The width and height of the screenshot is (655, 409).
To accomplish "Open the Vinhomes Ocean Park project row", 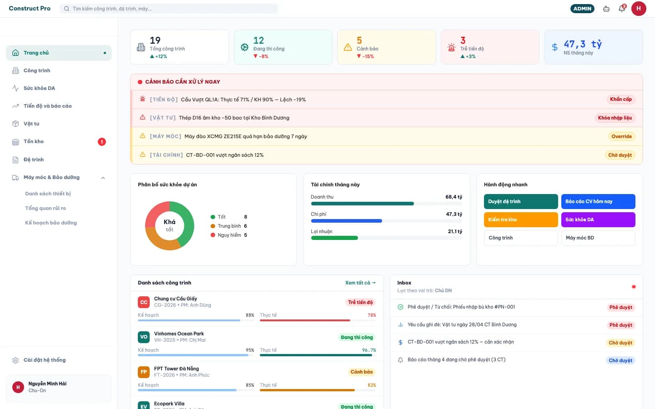I will (257, 344).
